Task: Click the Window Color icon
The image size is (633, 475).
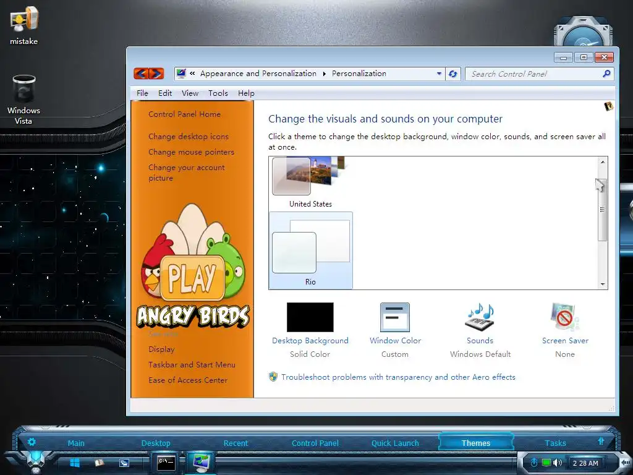Action: (395, 317)
